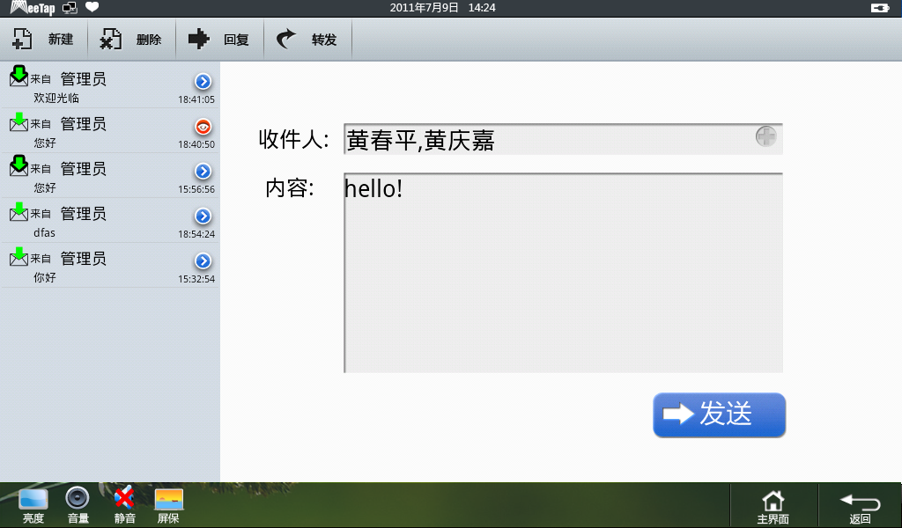Create a new message with 新建

[44, 39]
